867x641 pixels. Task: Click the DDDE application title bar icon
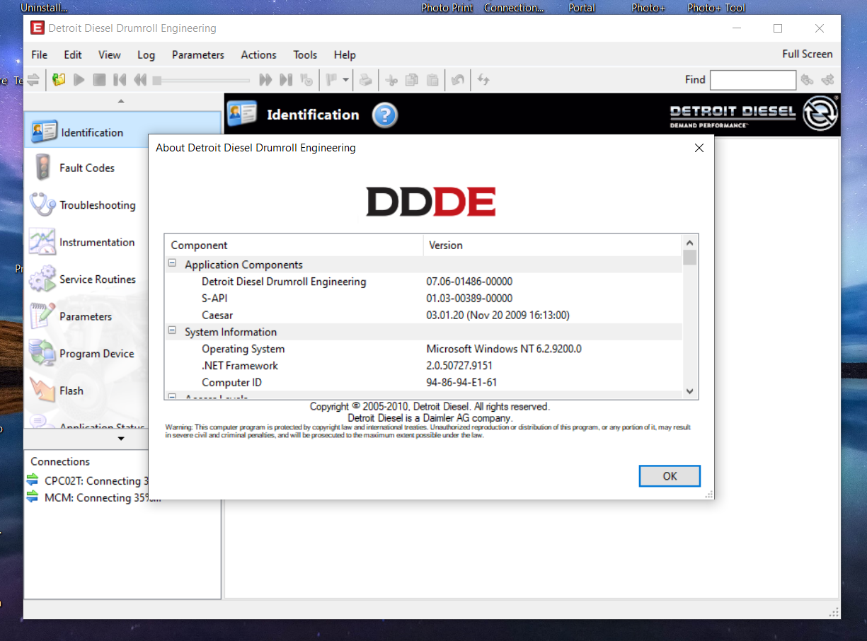(x=37, y=28)
